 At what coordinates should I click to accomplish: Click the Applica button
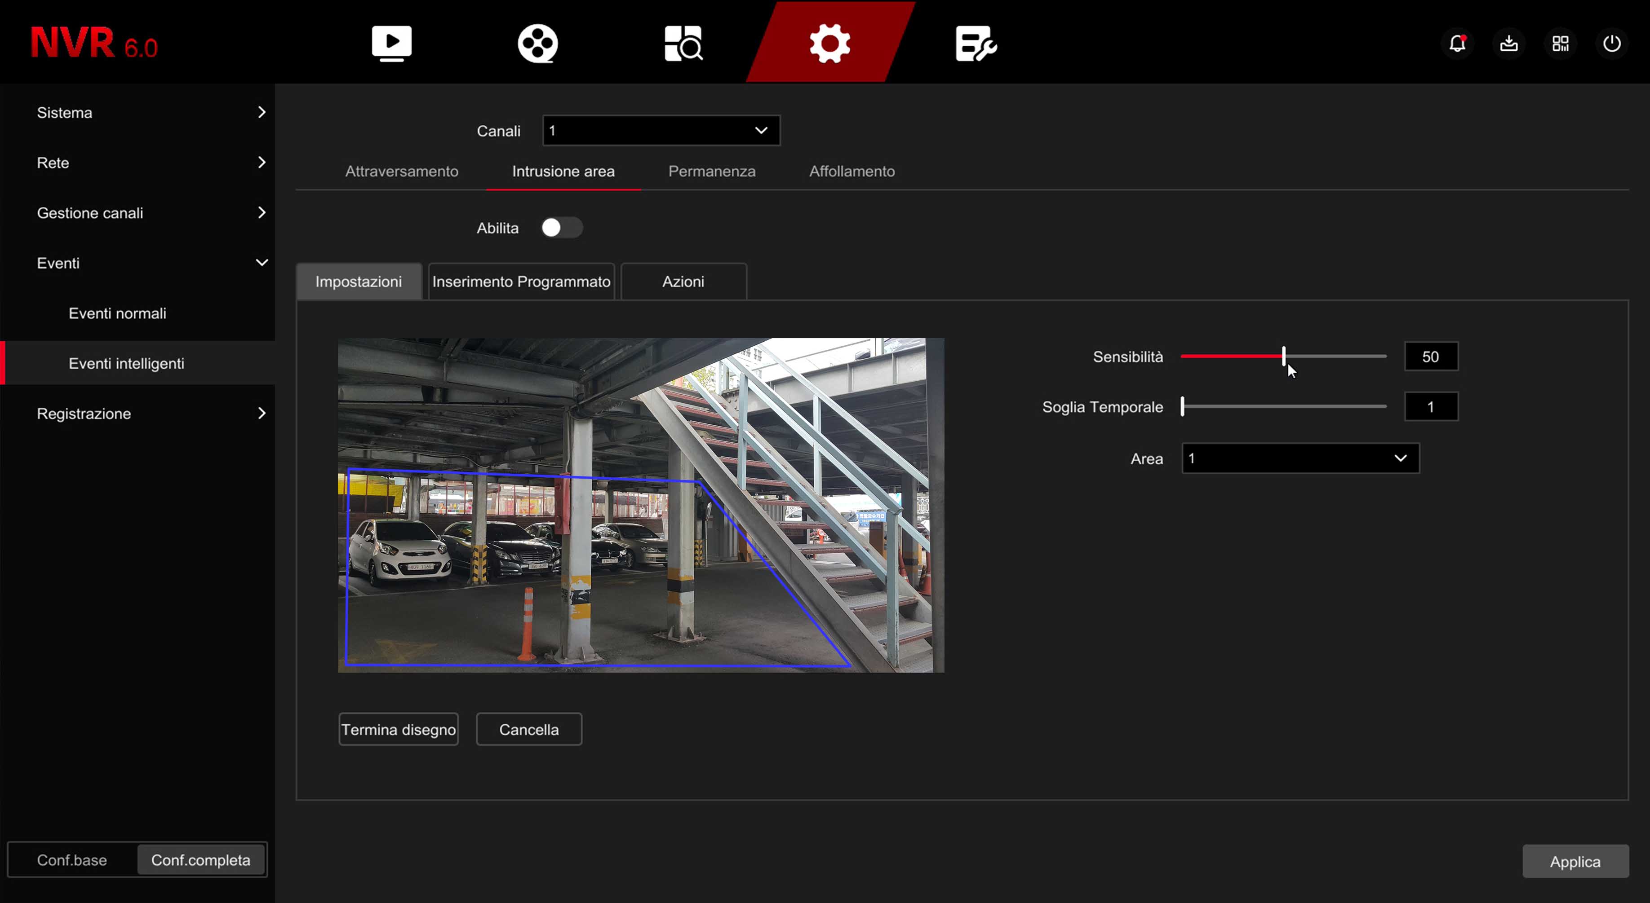[x=1576, y=861]
